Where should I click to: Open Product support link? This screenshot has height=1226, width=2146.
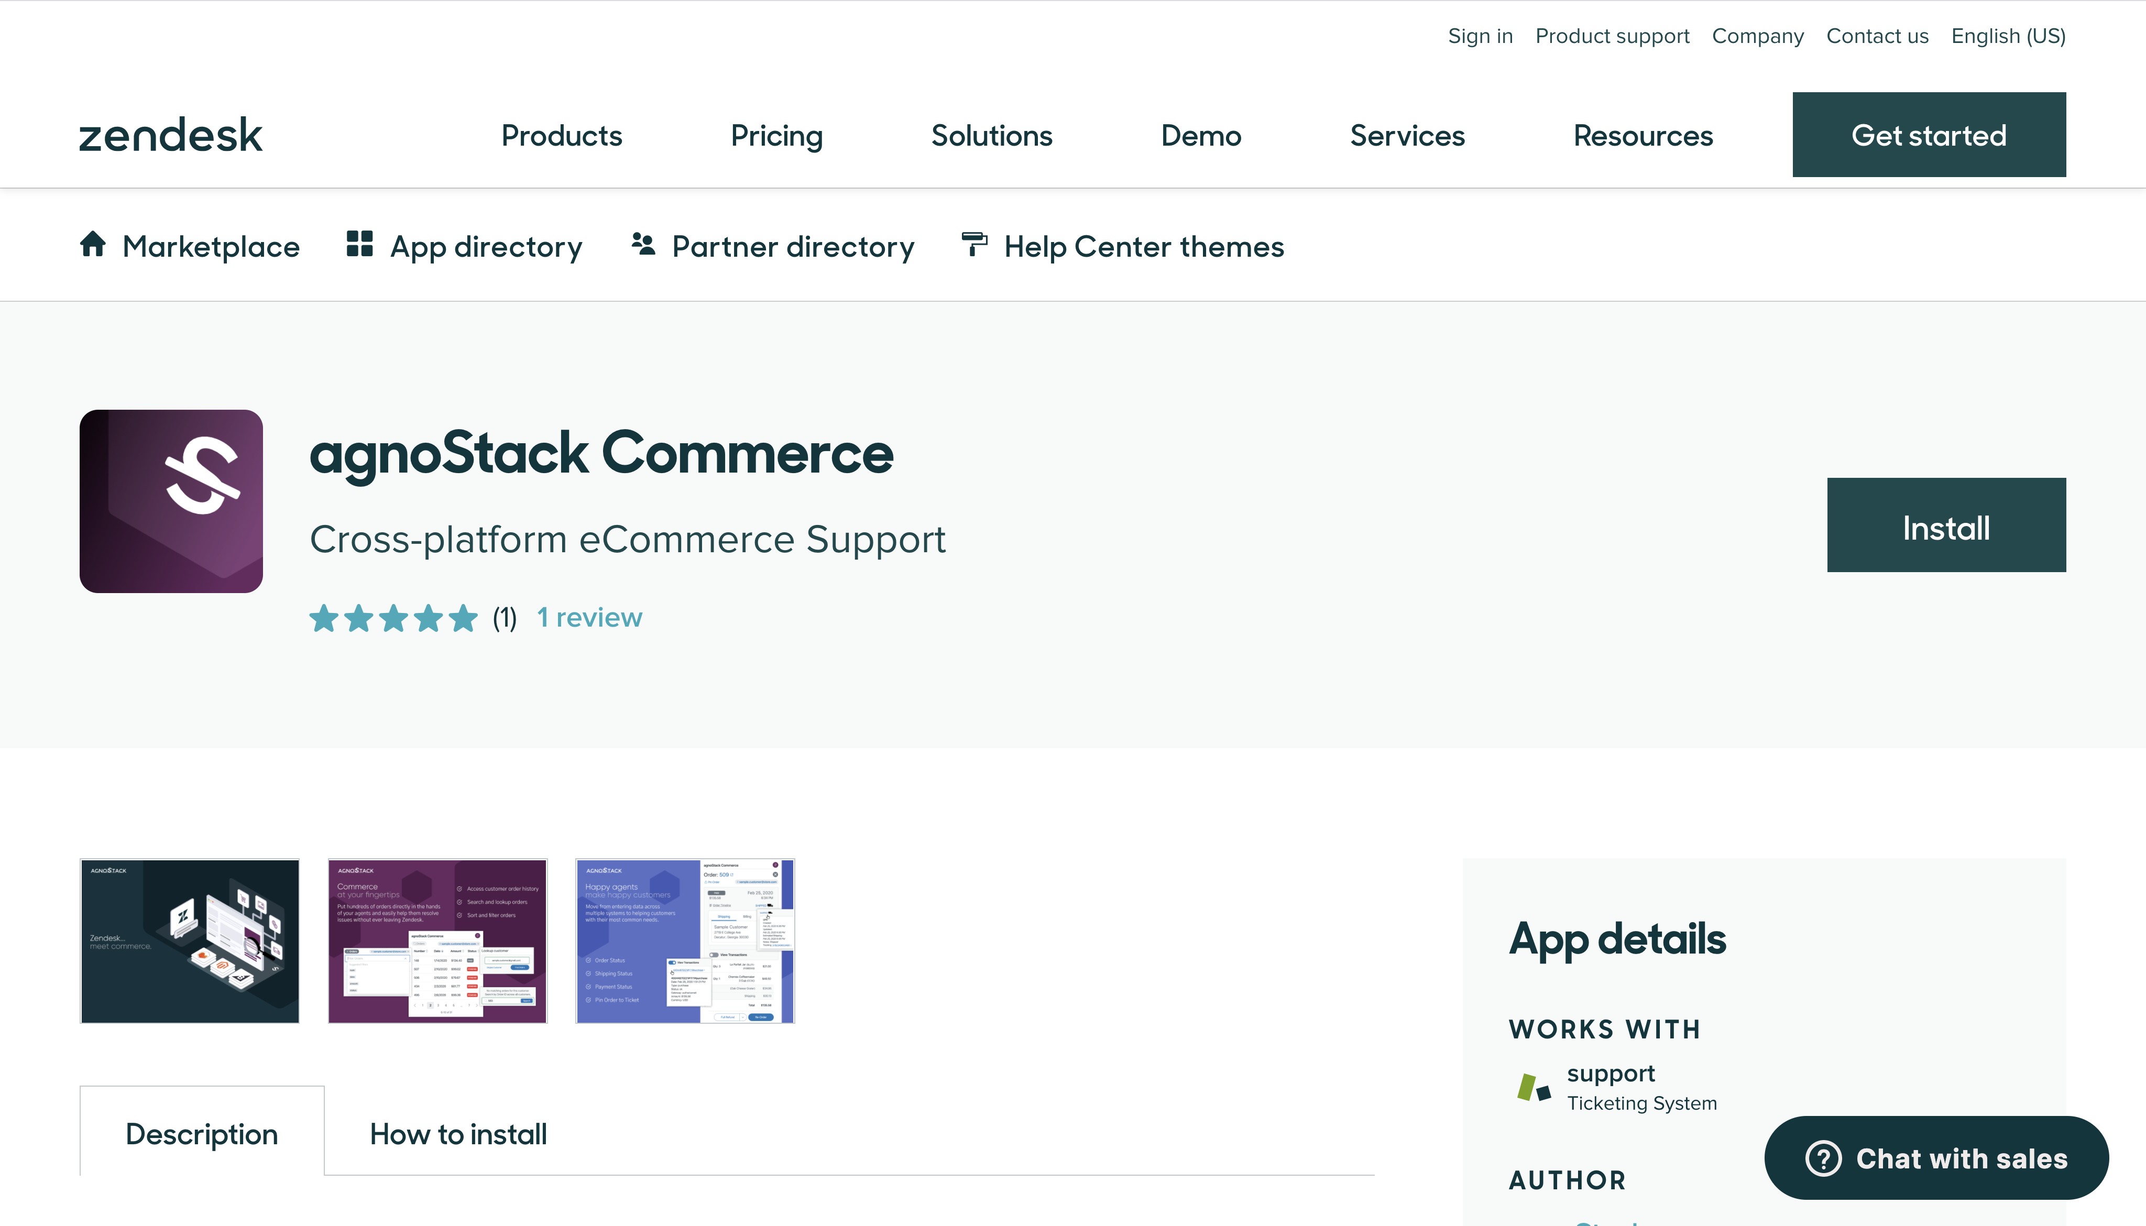[1612, 36]
